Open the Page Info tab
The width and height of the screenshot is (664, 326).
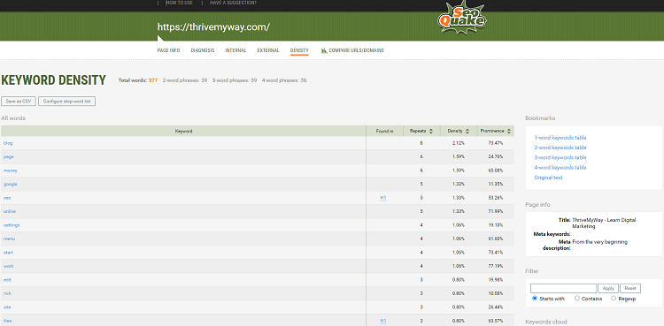pyautogui.click(x=168, y=50)
